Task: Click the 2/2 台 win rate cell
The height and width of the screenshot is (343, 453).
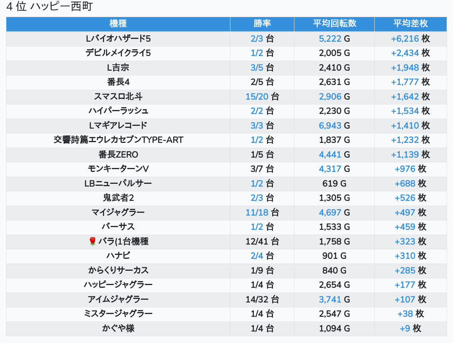Action: [262, 111]
